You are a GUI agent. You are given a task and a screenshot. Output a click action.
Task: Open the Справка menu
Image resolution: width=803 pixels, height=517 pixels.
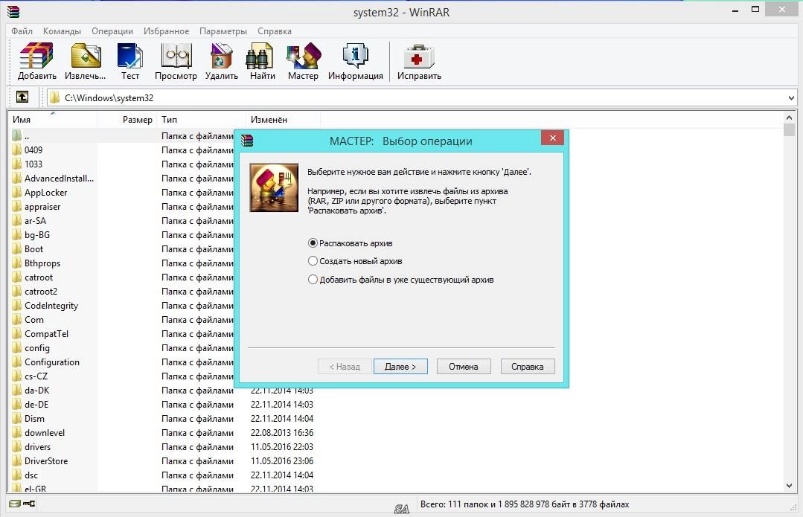[x=275, y=31]
